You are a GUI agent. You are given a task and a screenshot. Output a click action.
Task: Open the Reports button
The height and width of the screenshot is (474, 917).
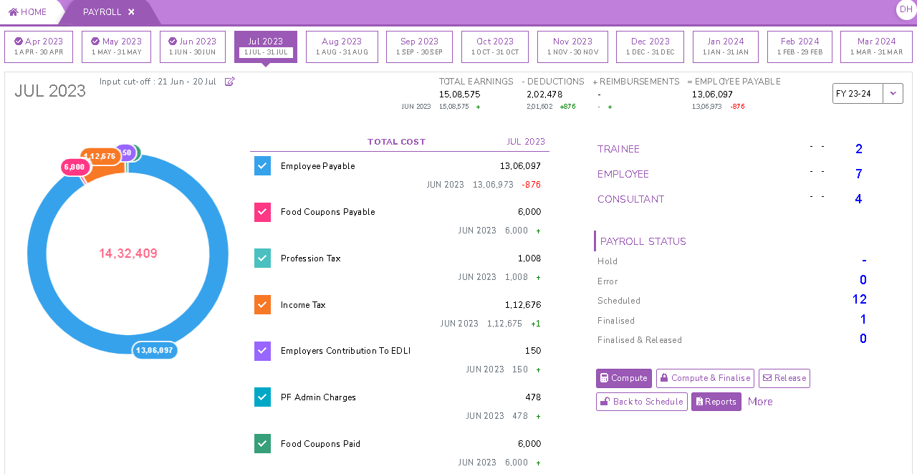click(x=716, y=402)
